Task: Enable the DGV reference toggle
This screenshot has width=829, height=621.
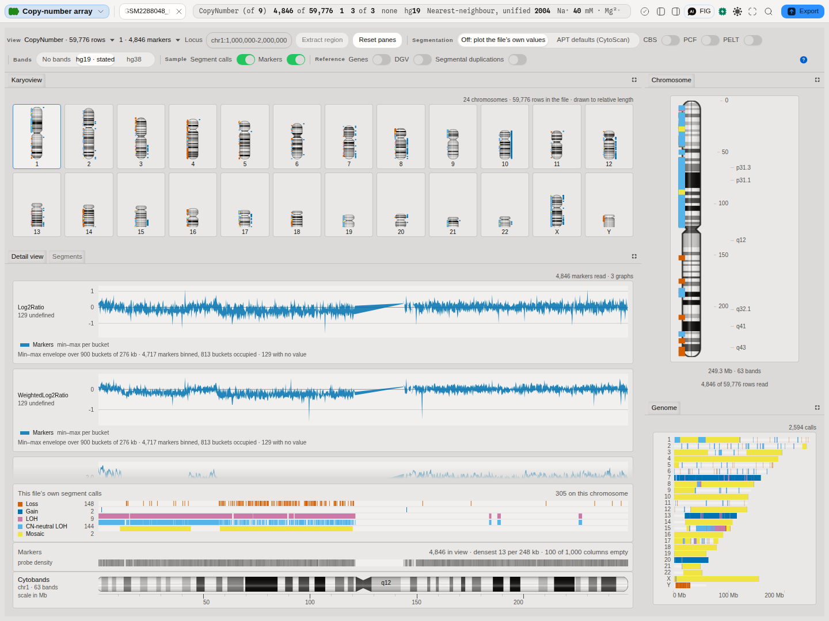Action: [x=422, y=60]
